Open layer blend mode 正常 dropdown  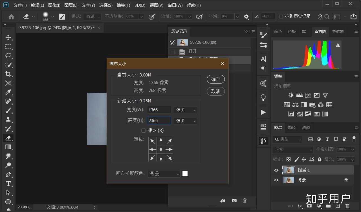(293, 150)
